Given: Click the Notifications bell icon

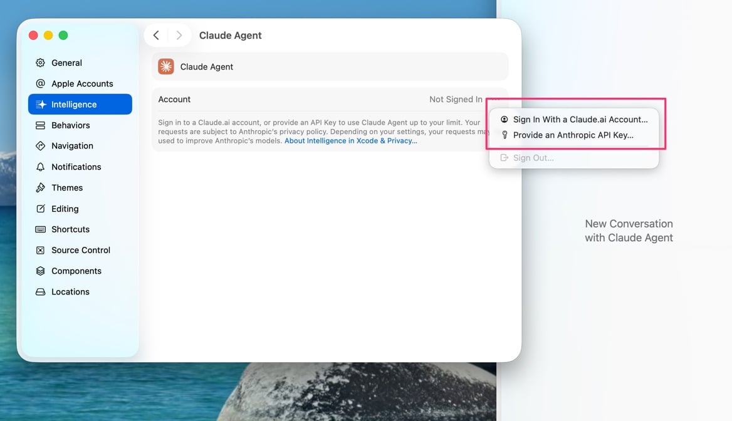Looking at the screenshot, I should coord(41,167).
